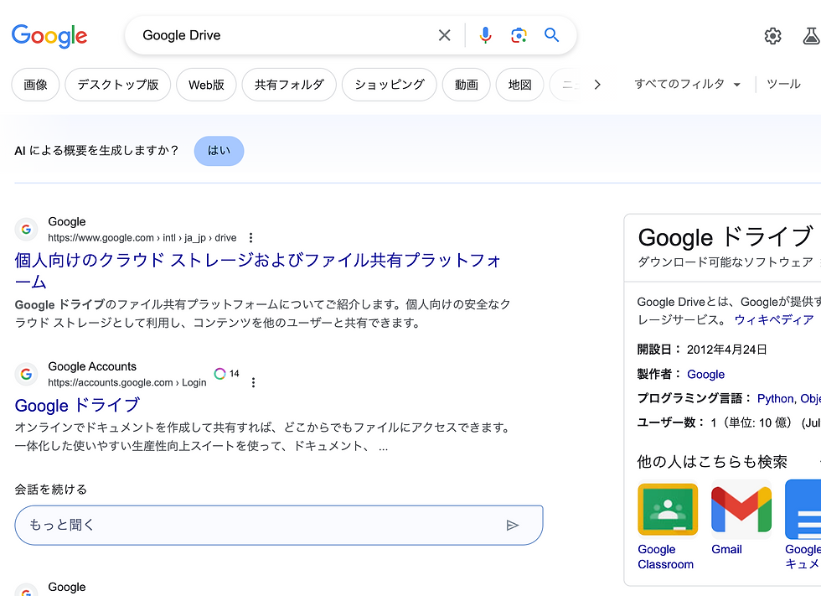Screen dimensions: 821x596
Task: Clear the search box with X icon
Action: 444,35
